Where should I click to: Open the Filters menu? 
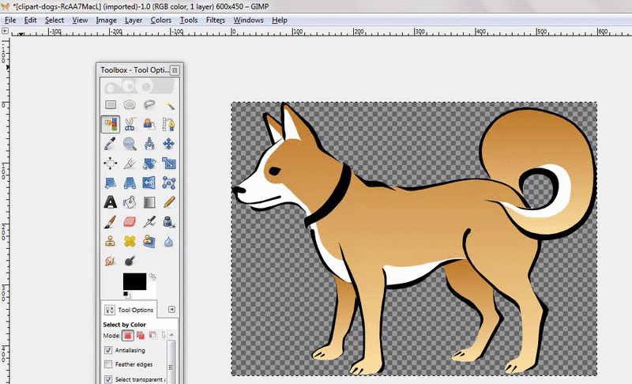coord(215,20)
